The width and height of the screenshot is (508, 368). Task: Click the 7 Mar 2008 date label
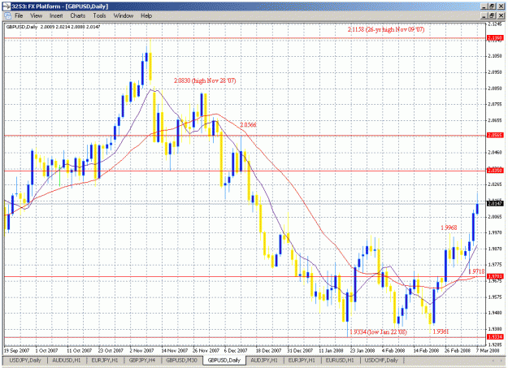coord(488,351)
